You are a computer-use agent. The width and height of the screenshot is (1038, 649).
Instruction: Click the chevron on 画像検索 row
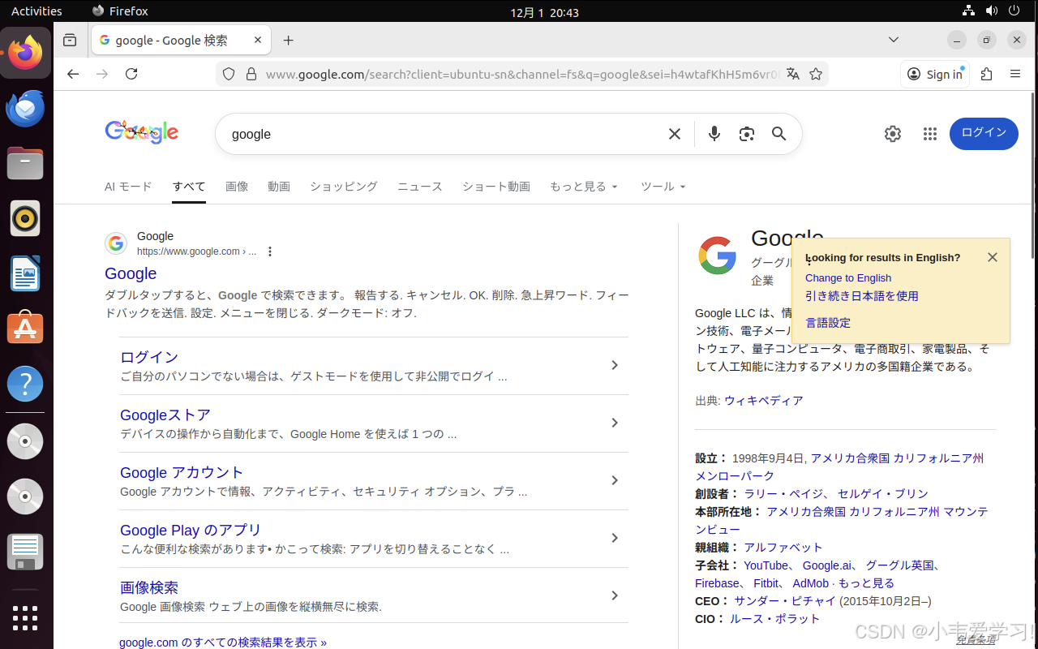615,595
